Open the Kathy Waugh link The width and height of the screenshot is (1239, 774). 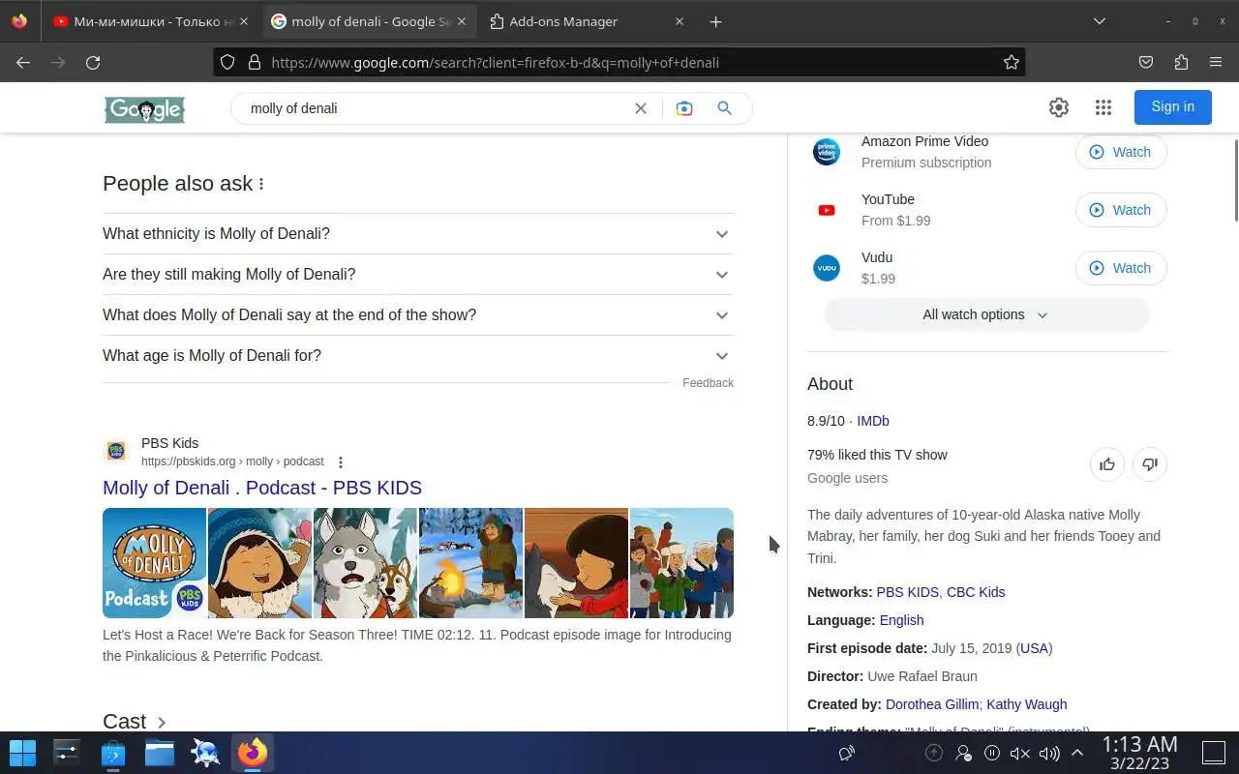[x=1027, y=704]
